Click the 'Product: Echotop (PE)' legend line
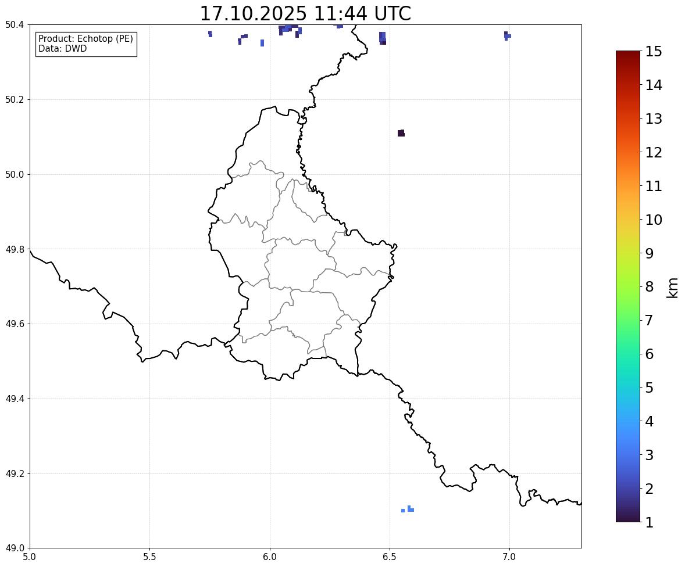Viewport: 685px width, 567px height. [x=85, y=39]
